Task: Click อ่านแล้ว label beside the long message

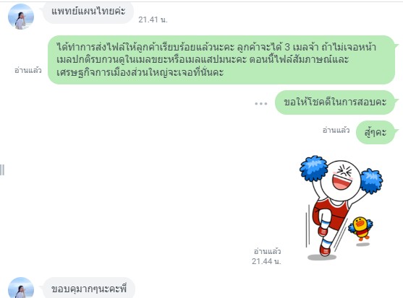Action: 28,70
